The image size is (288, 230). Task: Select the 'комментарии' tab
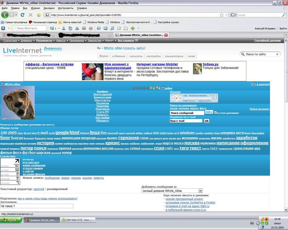(x=174, y=56)
